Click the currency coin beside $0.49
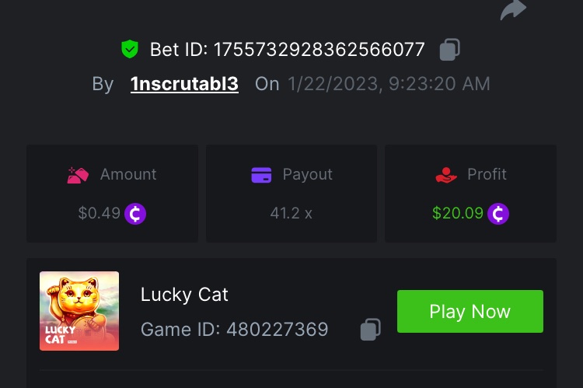This screenshot has height=388, width=583. coord(135,213)
